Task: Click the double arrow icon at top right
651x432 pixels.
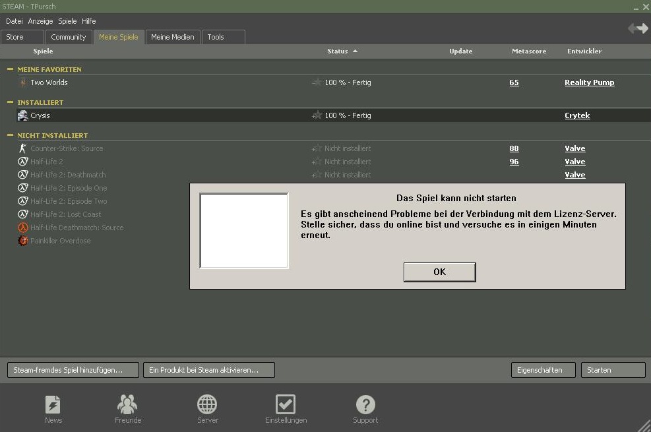Action: [638, 28]
